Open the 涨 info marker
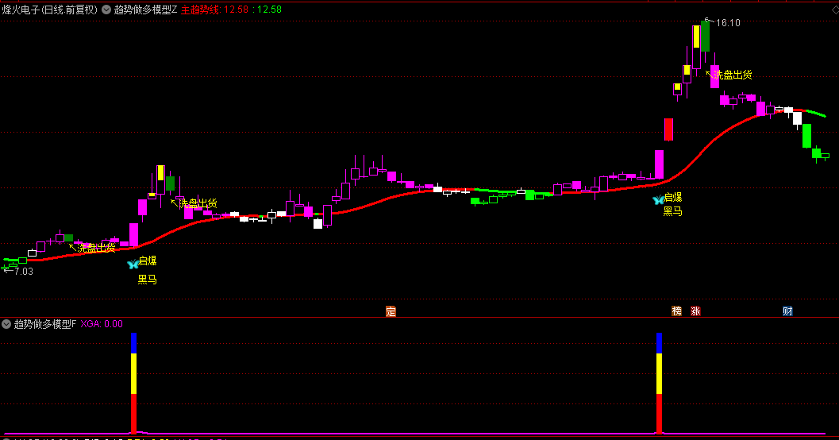 point(695,311)
